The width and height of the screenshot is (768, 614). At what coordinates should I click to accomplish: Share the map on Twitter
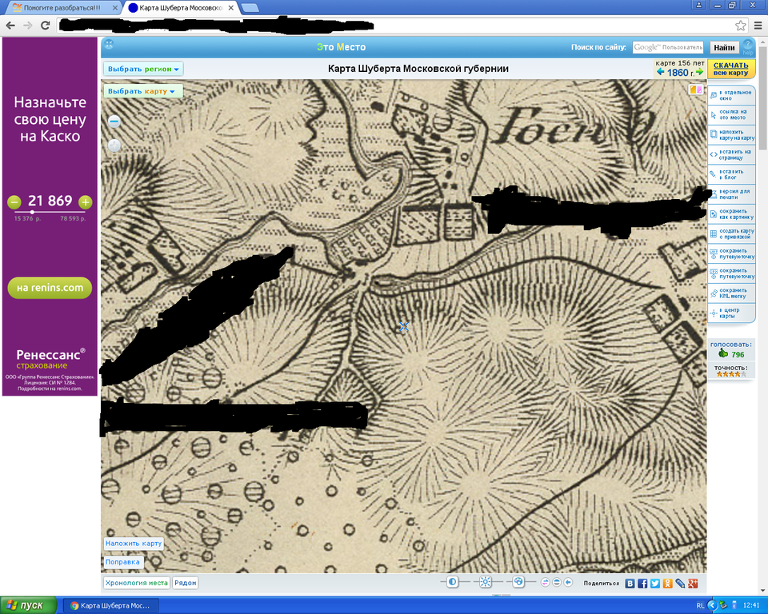tap(655, 584)
